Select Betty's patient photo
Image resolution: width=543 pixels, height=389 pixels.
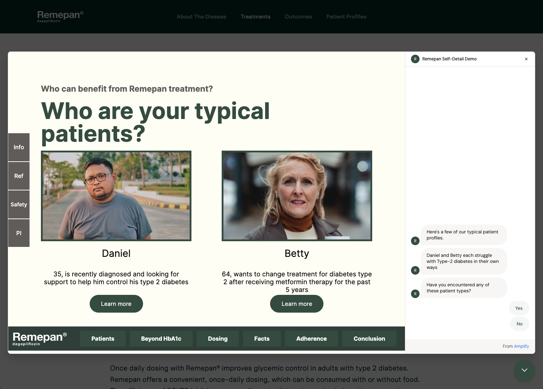(x=297, y=196)
